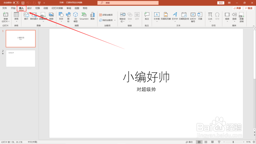The width and height of the screenshot is (256, 144).
Task: Click the title text 小编好帅
Action: pyautogui.click(x=146, y=77)
